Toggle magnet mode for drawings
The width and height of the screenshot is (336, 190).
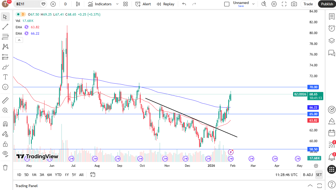click(5, 124)
